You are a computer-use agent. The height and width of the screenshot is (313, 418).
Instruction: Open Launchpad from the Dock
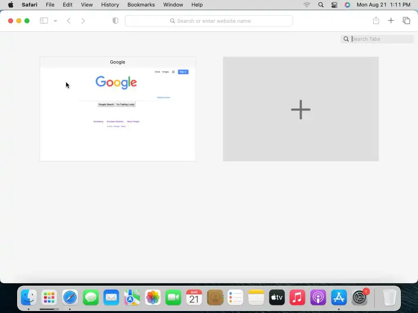click(x=49, y=297)
